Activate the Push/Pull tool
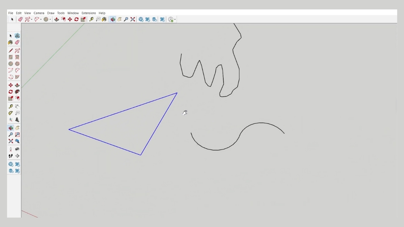This screenshot has height=227, width=404. click(17, 85)
